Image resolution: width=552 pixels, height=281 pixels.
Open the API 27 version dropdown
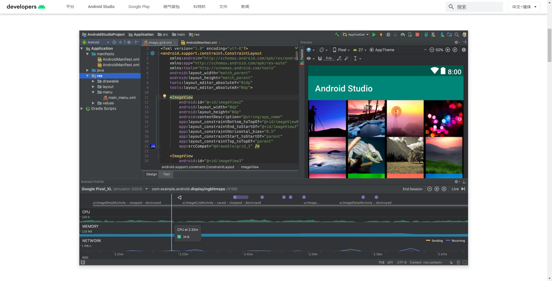360,50
